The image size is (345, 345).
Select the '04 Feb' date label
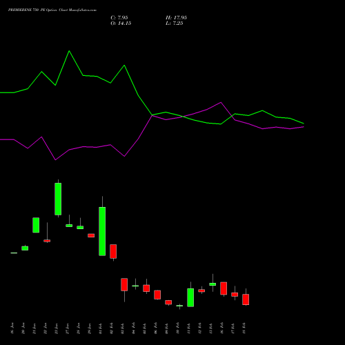coord(134,328)
